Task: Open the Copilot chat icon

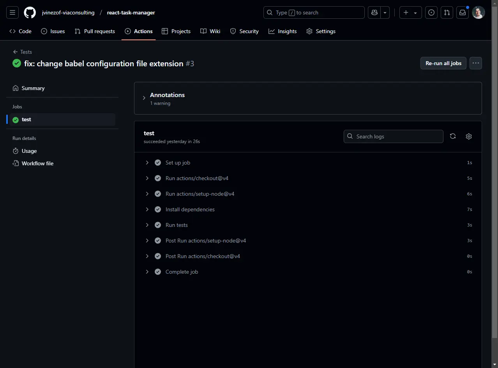Action: [x=374, y=12]
